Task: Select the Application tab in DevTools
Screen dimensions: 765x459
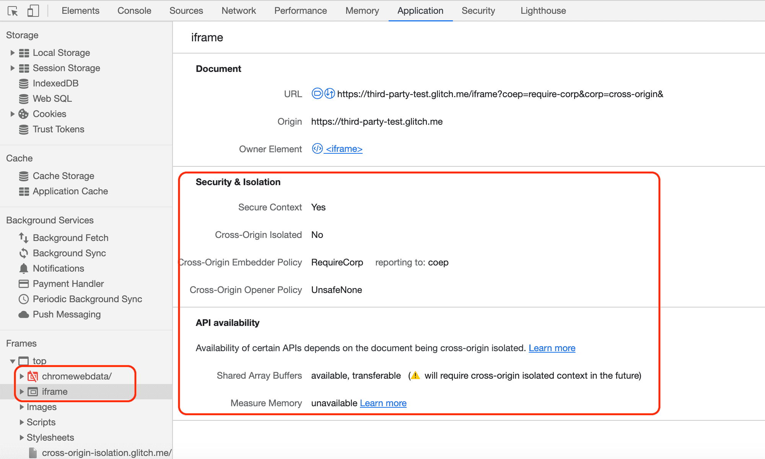Action: [x=420, y=10]
